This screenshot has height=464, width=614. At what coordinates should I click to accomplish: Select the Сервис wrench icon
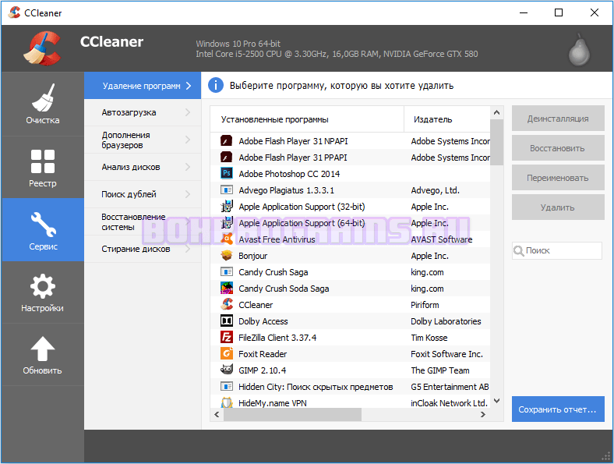pyautogui.click(x=43, y=225)
